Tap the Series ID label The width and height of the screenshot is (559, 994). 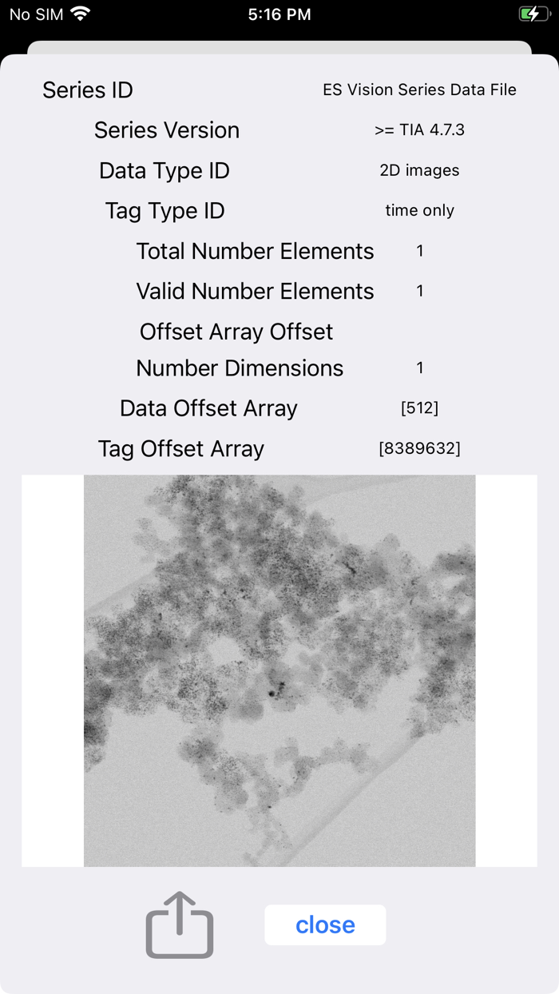[87, 90]
